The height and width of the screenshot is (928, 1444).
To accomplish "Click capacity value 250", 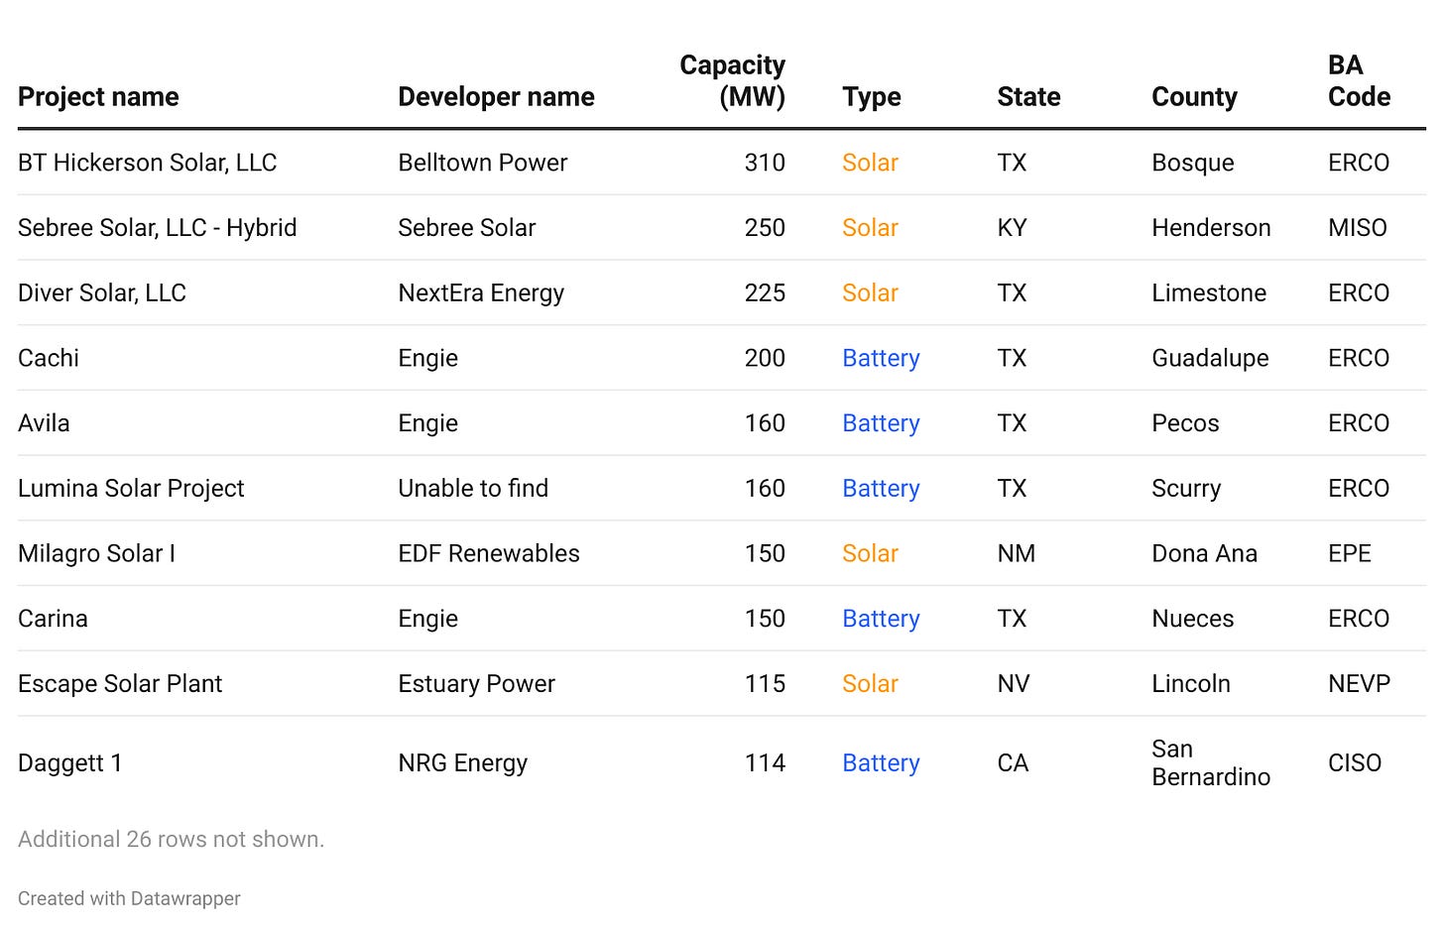I will (765, 228).
